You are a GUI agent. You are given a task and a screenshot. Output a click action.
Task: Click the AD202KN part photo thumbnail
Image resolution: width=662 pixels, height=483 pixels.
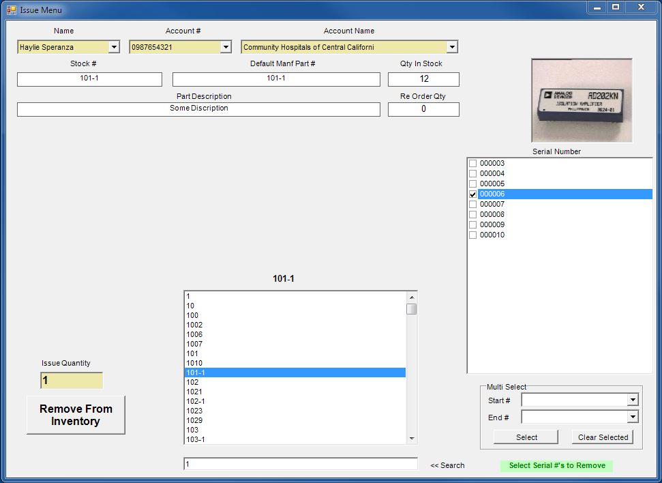tap(582, 100)
